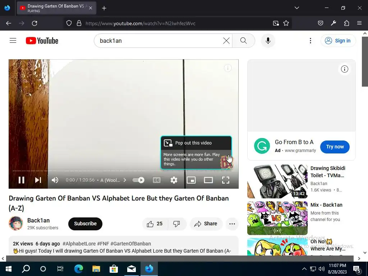
Task: Toggle the autoplay switch in player
Action: (138, 180)
